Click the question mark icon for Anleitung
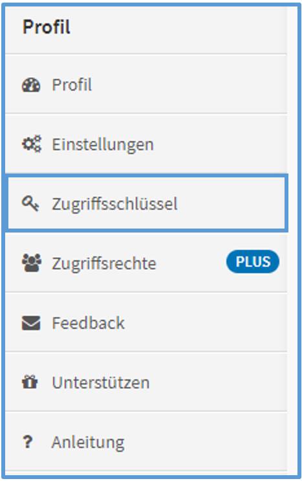This screenshot has width=302, height=481. pos(28,442)
